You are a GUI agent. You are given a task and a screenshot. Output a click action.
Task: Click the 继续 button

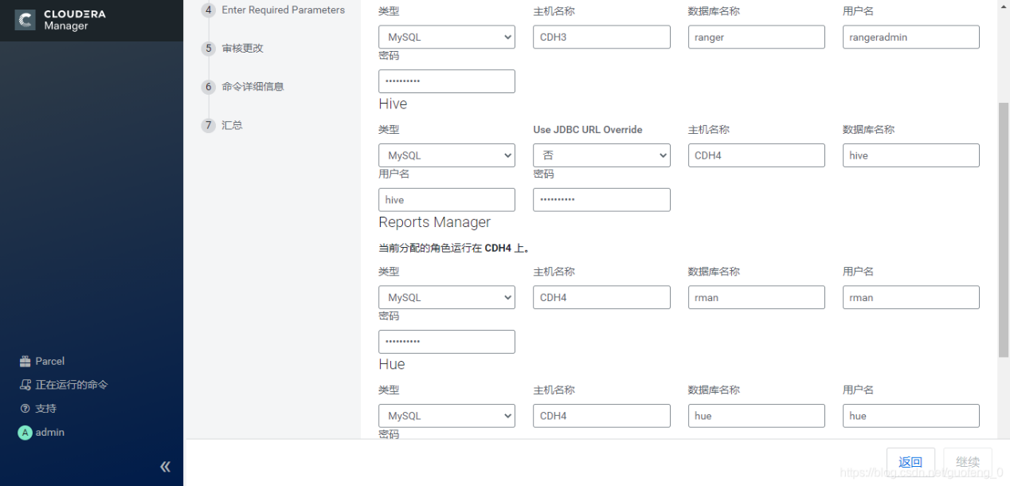[x=967, y=461]
